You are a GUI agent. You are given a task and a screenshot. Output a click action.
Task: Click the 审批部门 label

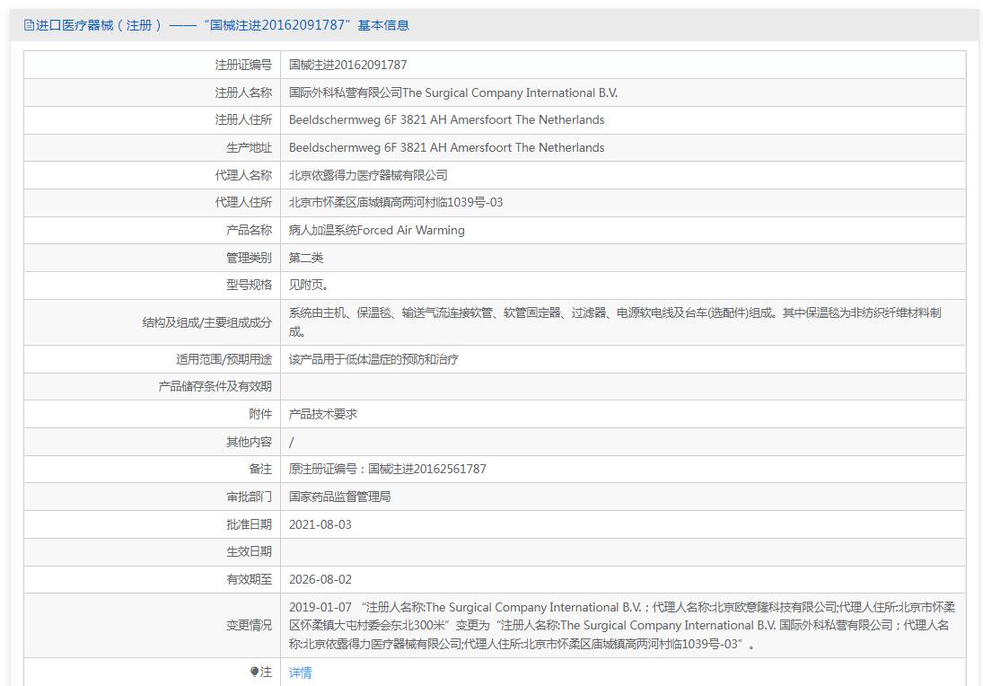click(x=249, y=497)
